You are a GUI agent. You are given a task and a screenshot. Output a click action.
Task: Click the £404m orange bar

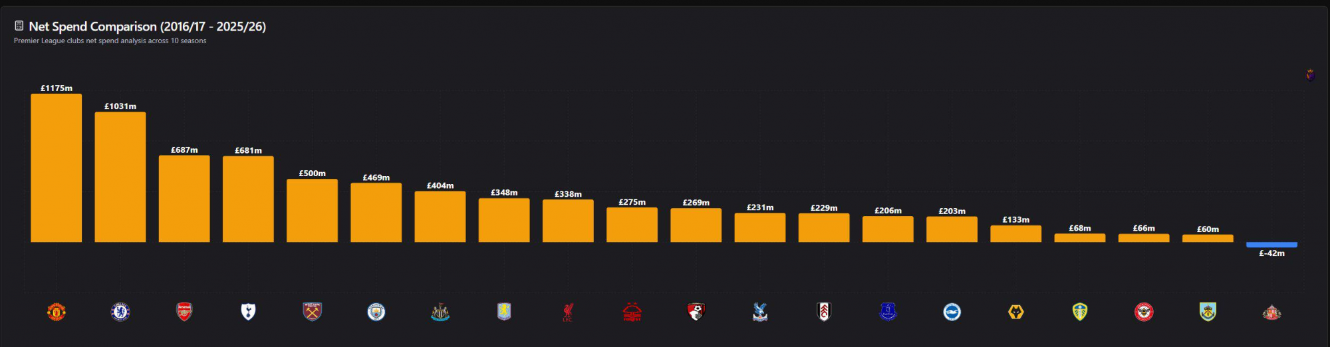[440, 217]
